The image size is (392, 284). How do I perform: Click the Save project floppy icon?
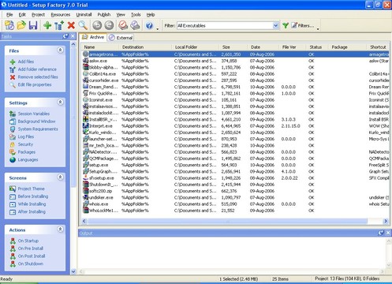click(x=33, y=25)
